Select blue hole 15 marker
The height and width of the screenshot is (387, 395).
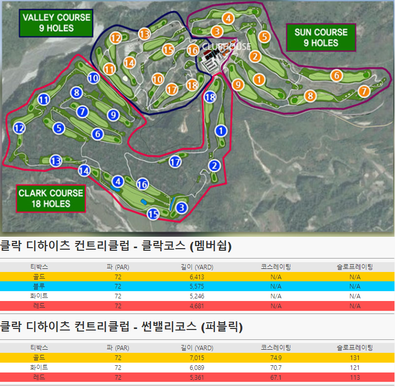point(153,214)
